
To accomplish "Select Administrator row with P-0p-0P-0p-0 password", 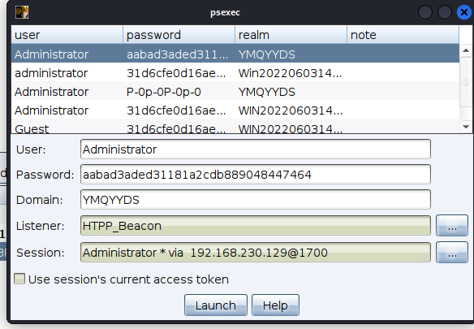I will tap(235, 92).
